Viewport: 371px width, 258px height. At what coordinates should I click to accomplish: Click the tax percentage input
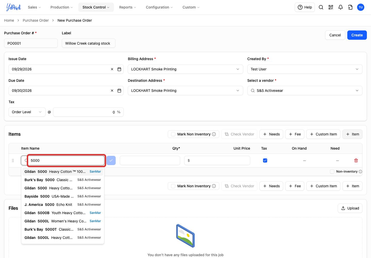pos(88,112)
